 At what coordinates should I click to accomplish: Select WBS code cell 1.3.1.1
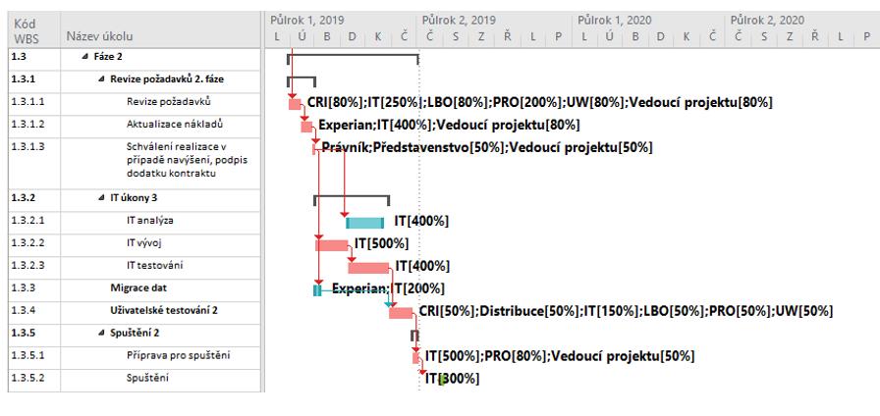click(x=34, y=102)
